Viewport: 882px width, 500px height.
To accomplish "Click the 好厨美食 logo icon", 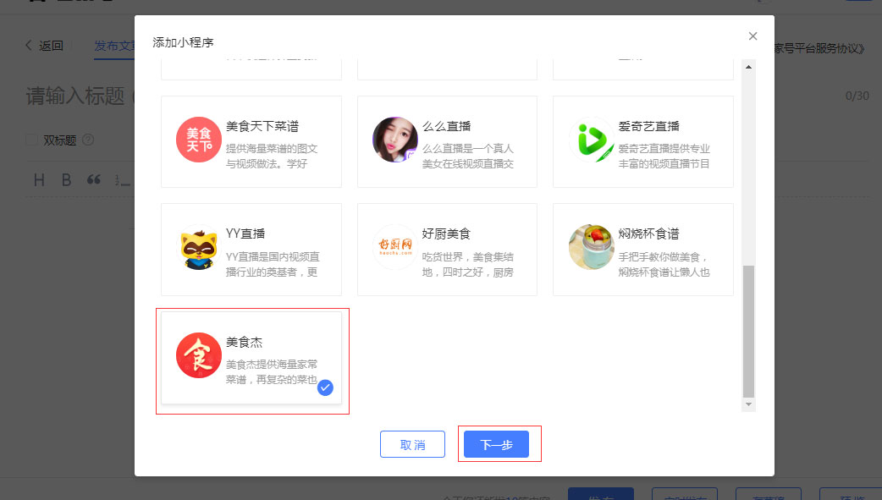I will [395, 248].
